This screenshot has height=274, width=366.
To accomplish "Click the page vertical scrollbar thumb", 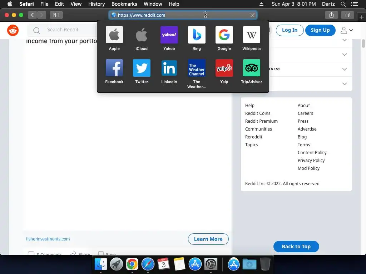I will [x=363, y=44].
